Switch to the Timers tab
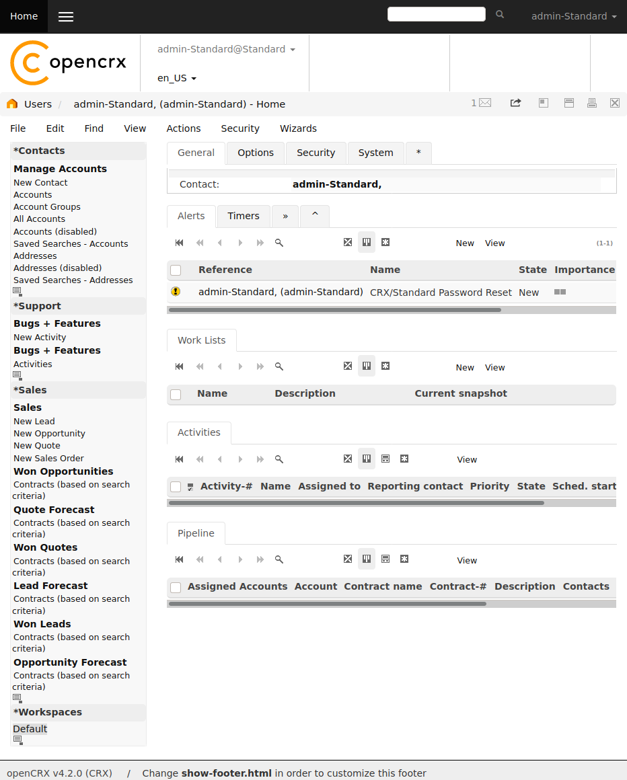This screenshot has height=780, width=627. click(244, 216)
